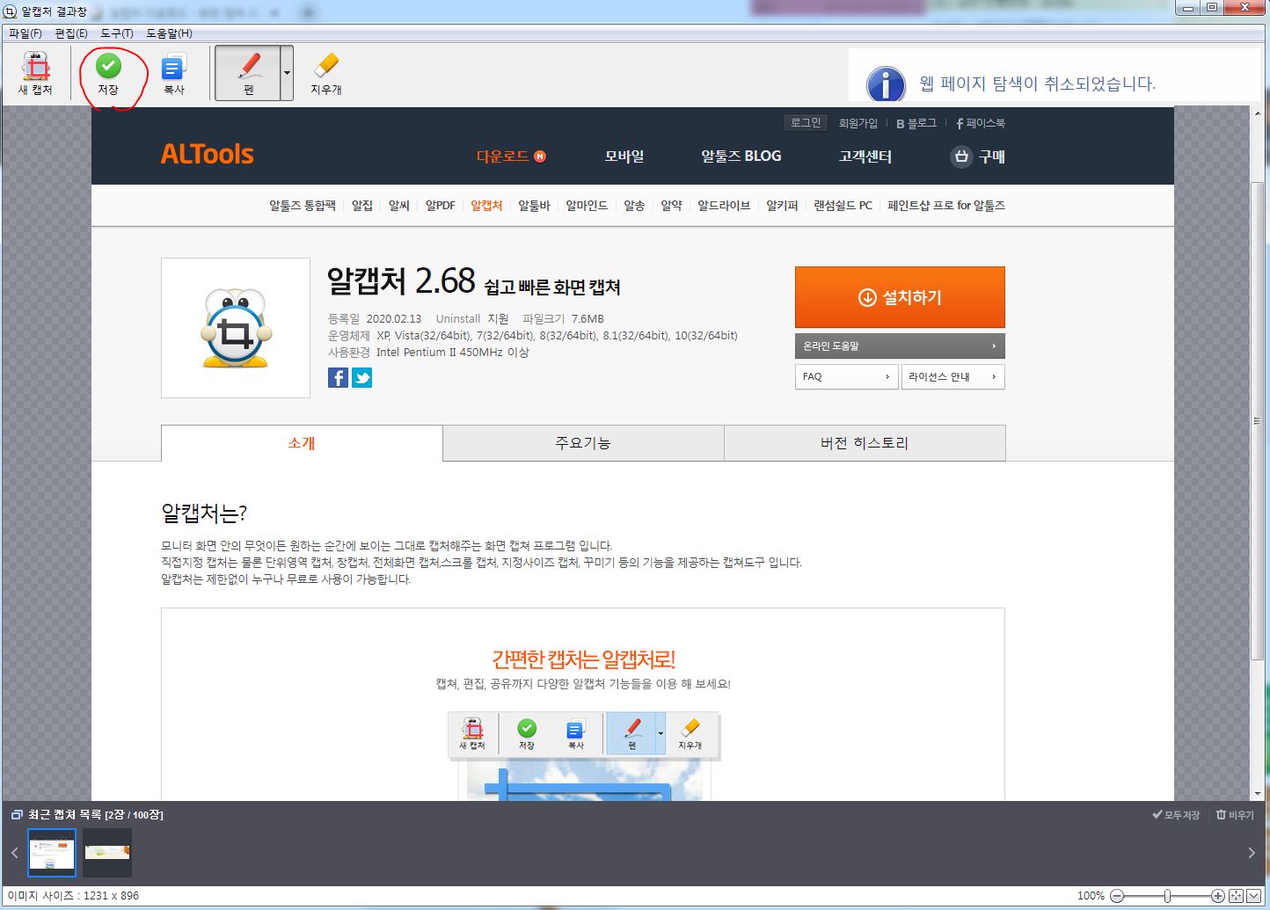Click the vertical scrollbar of the capture view

pyautogui.click(x=1257, y=420)
